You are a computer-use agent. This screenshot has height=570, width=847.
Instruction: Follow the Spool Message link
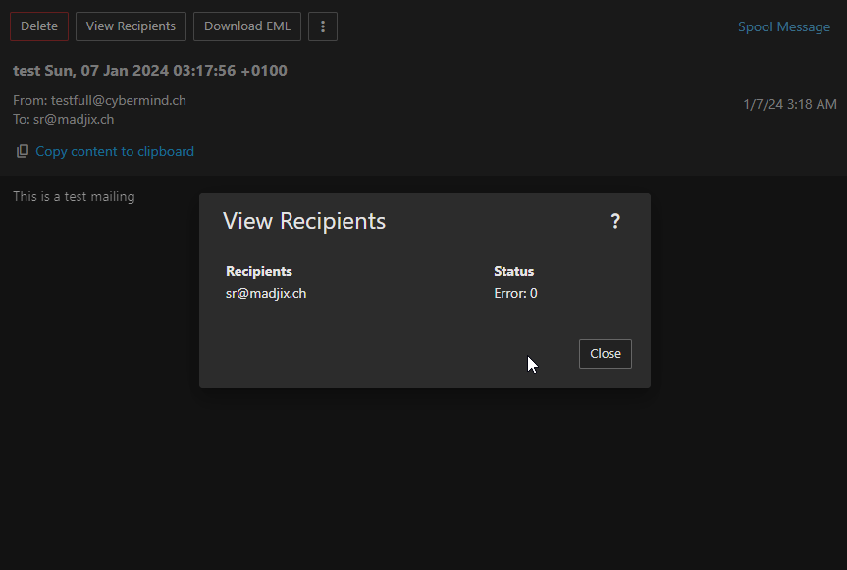click(x=783, y=26)
